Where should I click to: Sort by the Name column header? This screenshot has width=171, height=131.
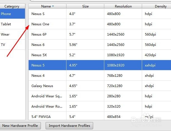coord(48,6)
